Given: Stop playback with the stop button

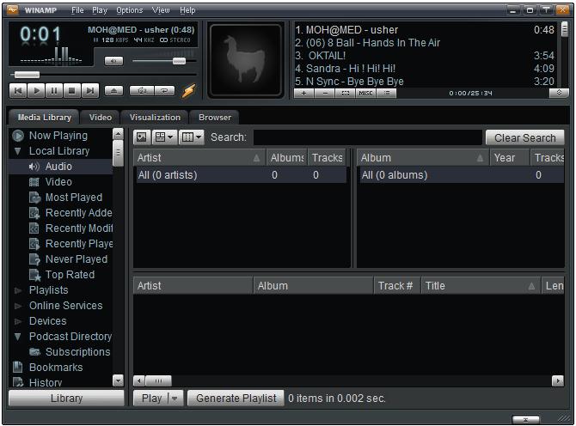Looking at the screenshot, I should pos(72,90).
